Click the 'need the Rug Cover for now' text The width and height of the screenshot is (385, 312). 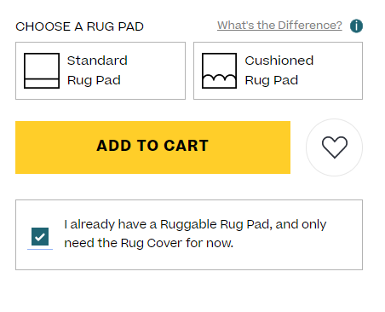[149, 243]
